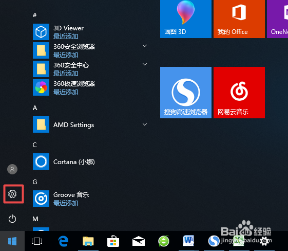Open the 画图 3D tile

click(186, 19)
